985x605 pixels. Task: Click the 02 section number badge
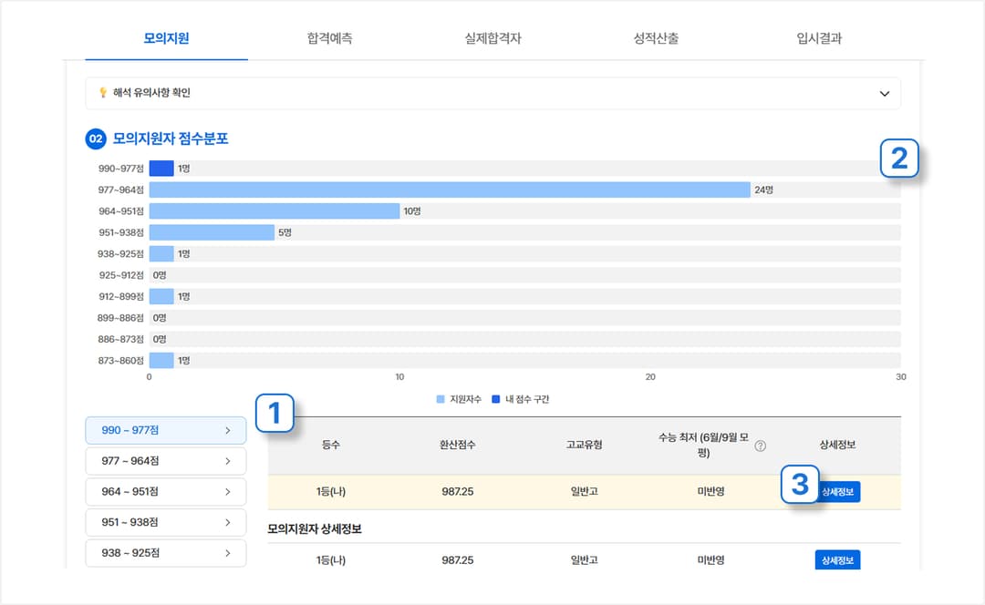tap(96, 138)
